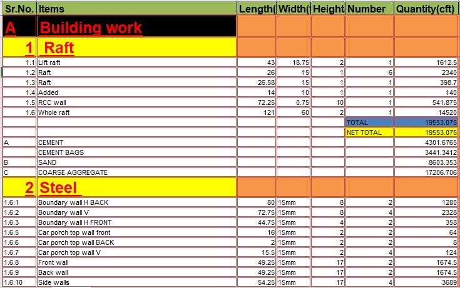Select COARSE AGGREGATE value 17206.706

(426, 172)
